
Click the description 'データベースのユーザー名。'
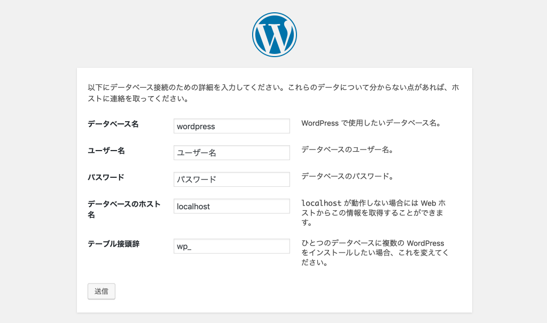click(348, 149)
